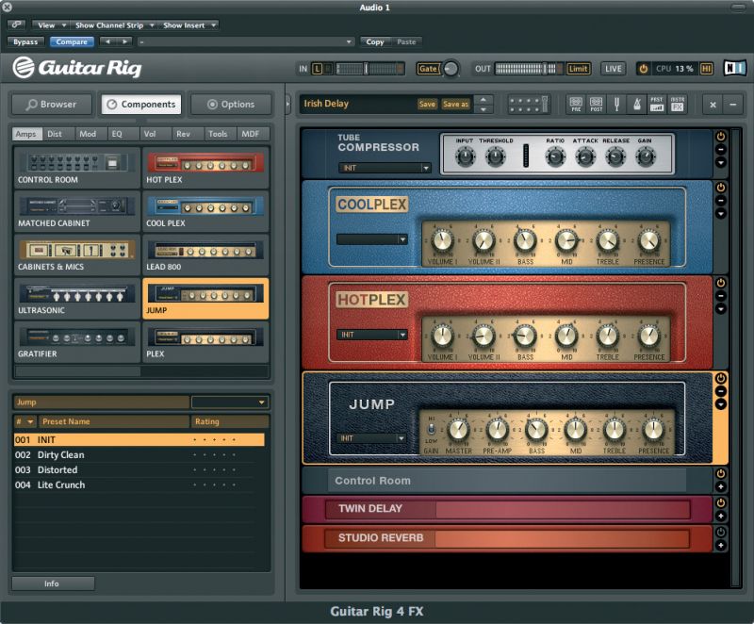This screenshot has height=624, width=754.
Task: Minimize the Jump amp module
Action: [x=720, y=391]
